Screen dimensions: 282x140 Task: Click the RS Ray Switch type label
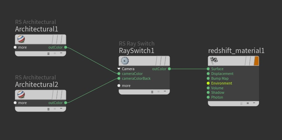pos(136,43)
